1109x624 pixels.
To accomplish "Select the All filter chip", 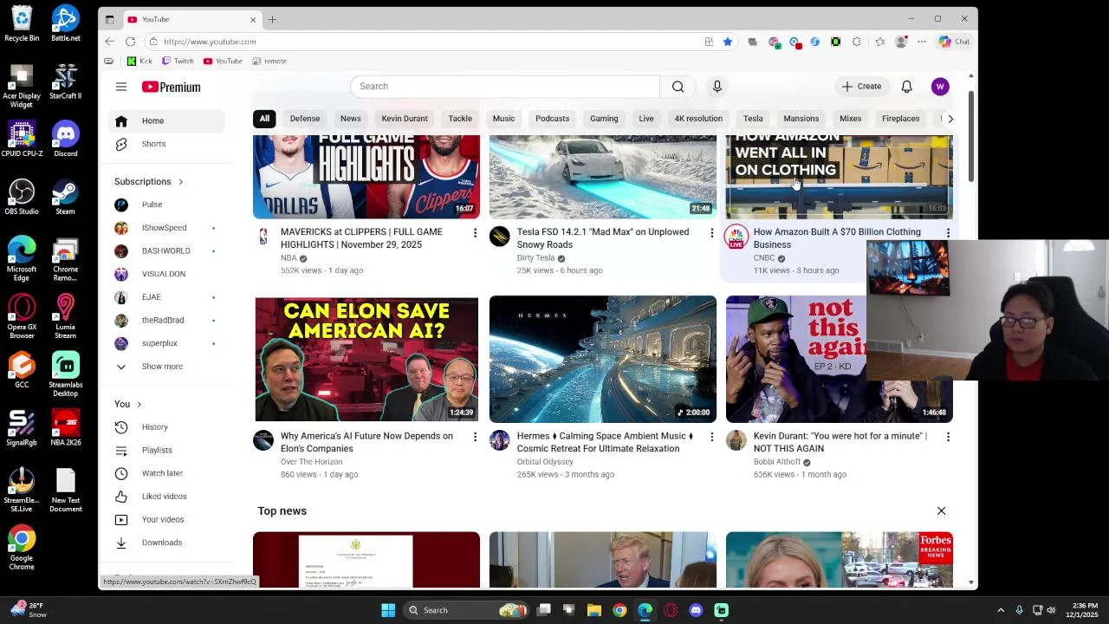I will point(264,119).
